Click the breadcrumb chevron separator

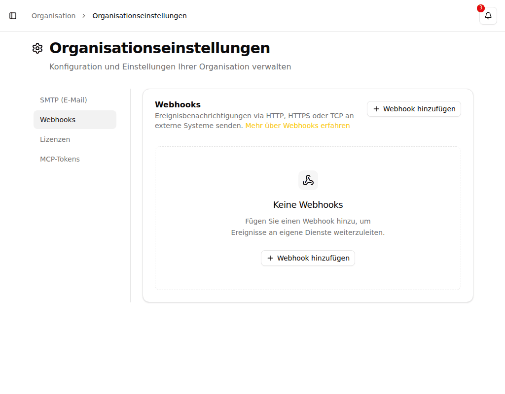[84, 16]
